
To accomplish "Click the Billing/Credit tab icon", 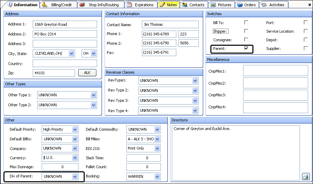I will (x=44, y=5).
